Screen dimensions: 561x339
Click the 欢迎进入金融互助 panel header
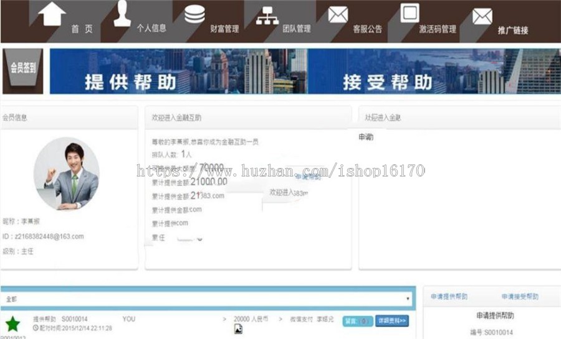point(248,118)
